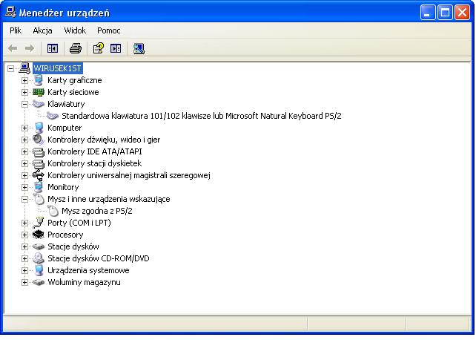
Task: Select Standardowa klawiatura 101/102 klawisze entry
Action: (202, 116)
